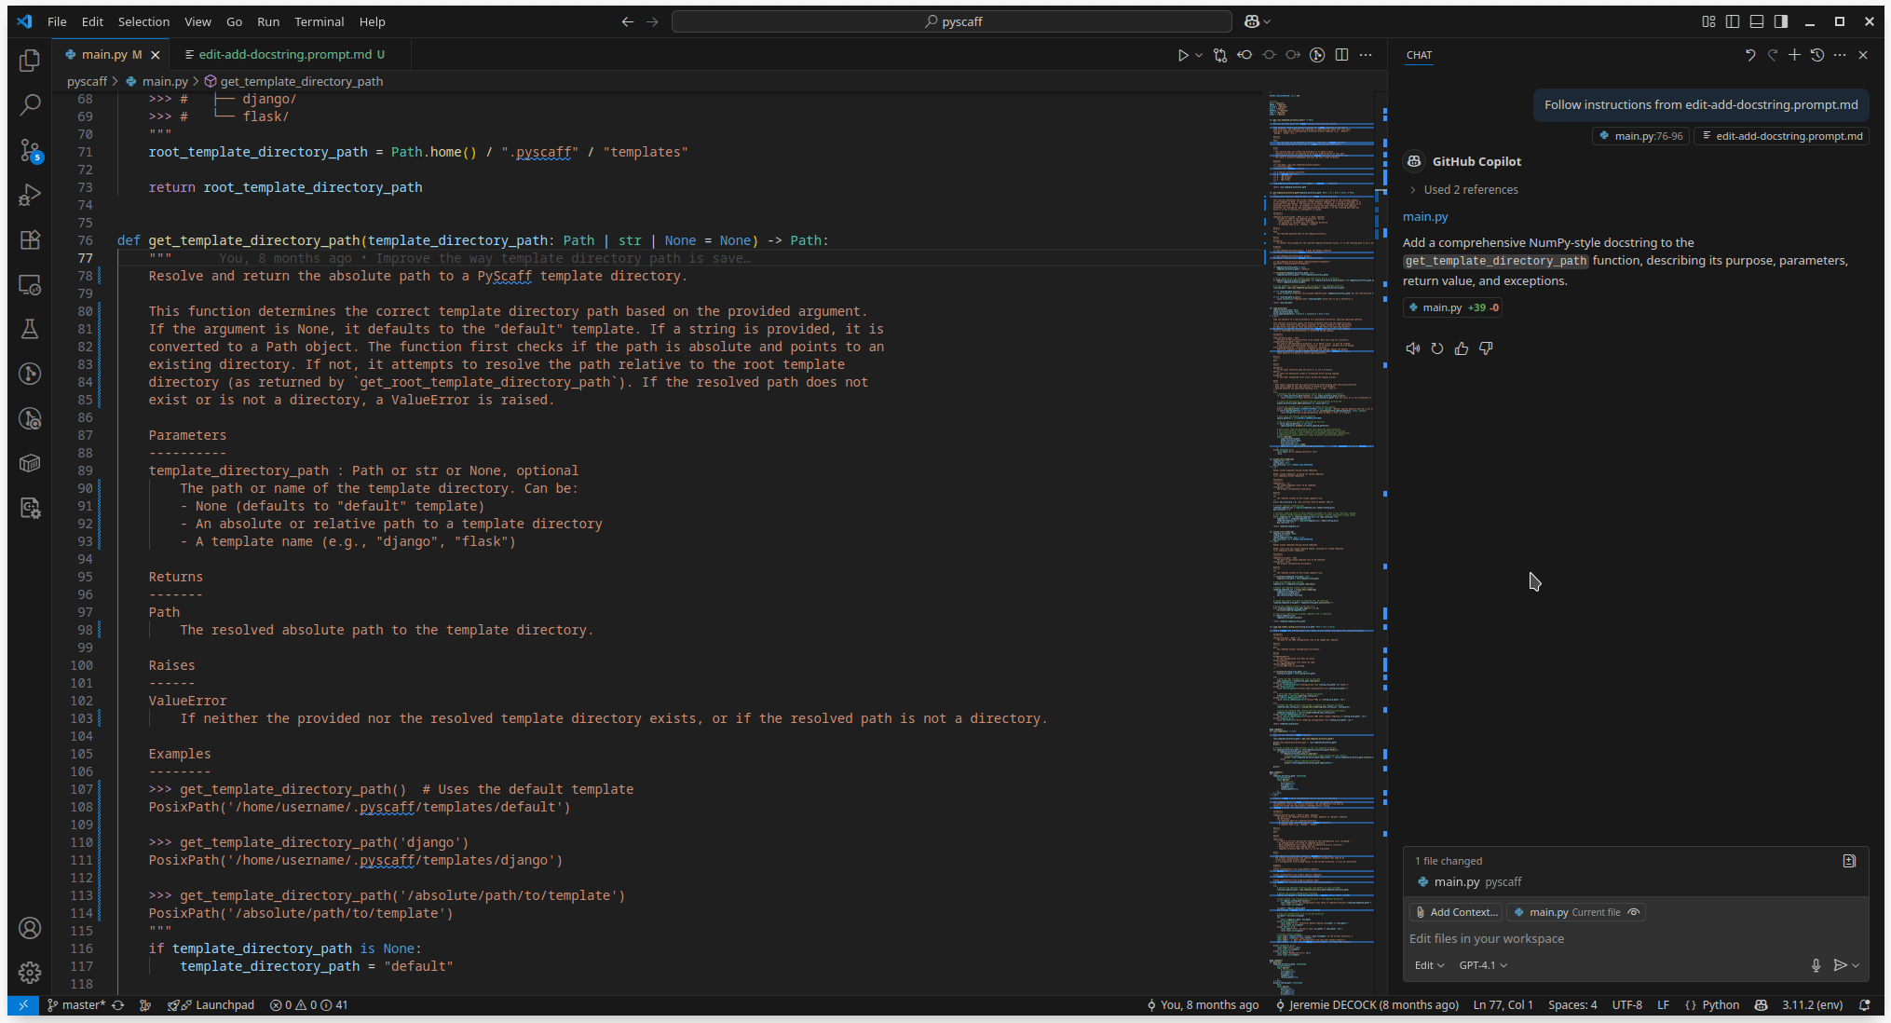Open Source Control view with badge
The image size is (1891, 1023).
click(x=30, y=150)
